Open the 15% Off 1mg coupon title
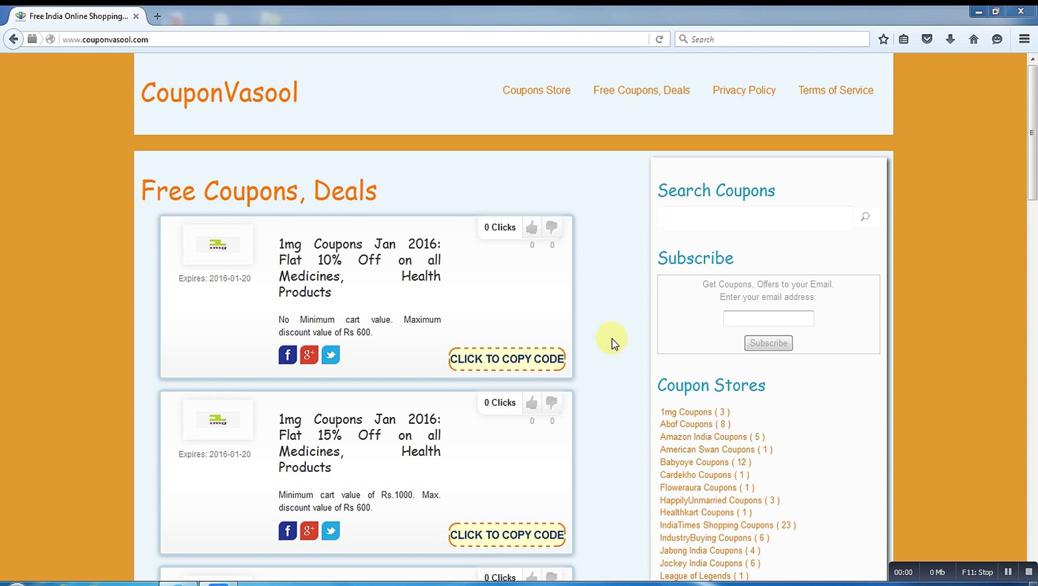 point(360,443)
